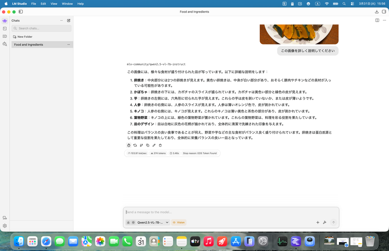389x251 pixels.
Task: Delete the assistant message
Action: pos(160,145)
